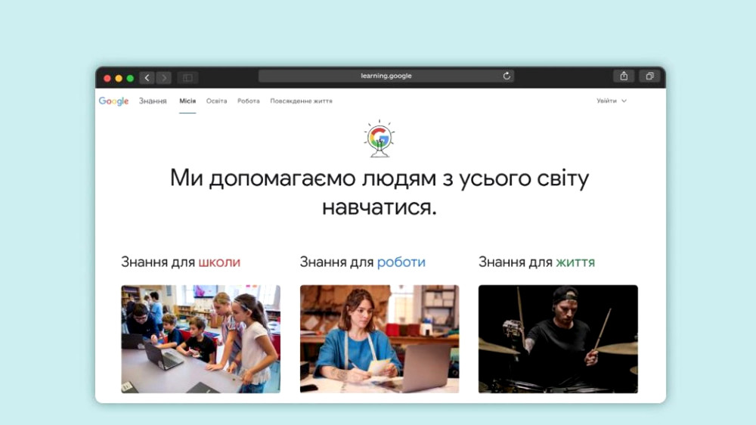
Task: Follow the Знання для роботи heading link
Action: (362, 262)
